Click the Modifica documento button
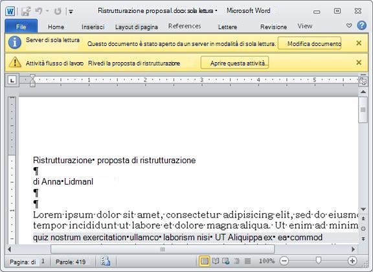The width and height of the screenshot is (373, 272). [310, 43]
